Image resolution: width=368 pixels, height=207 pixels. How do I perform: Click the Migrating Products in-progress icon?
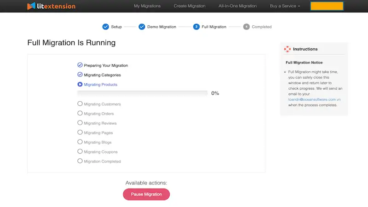(80, 84)
